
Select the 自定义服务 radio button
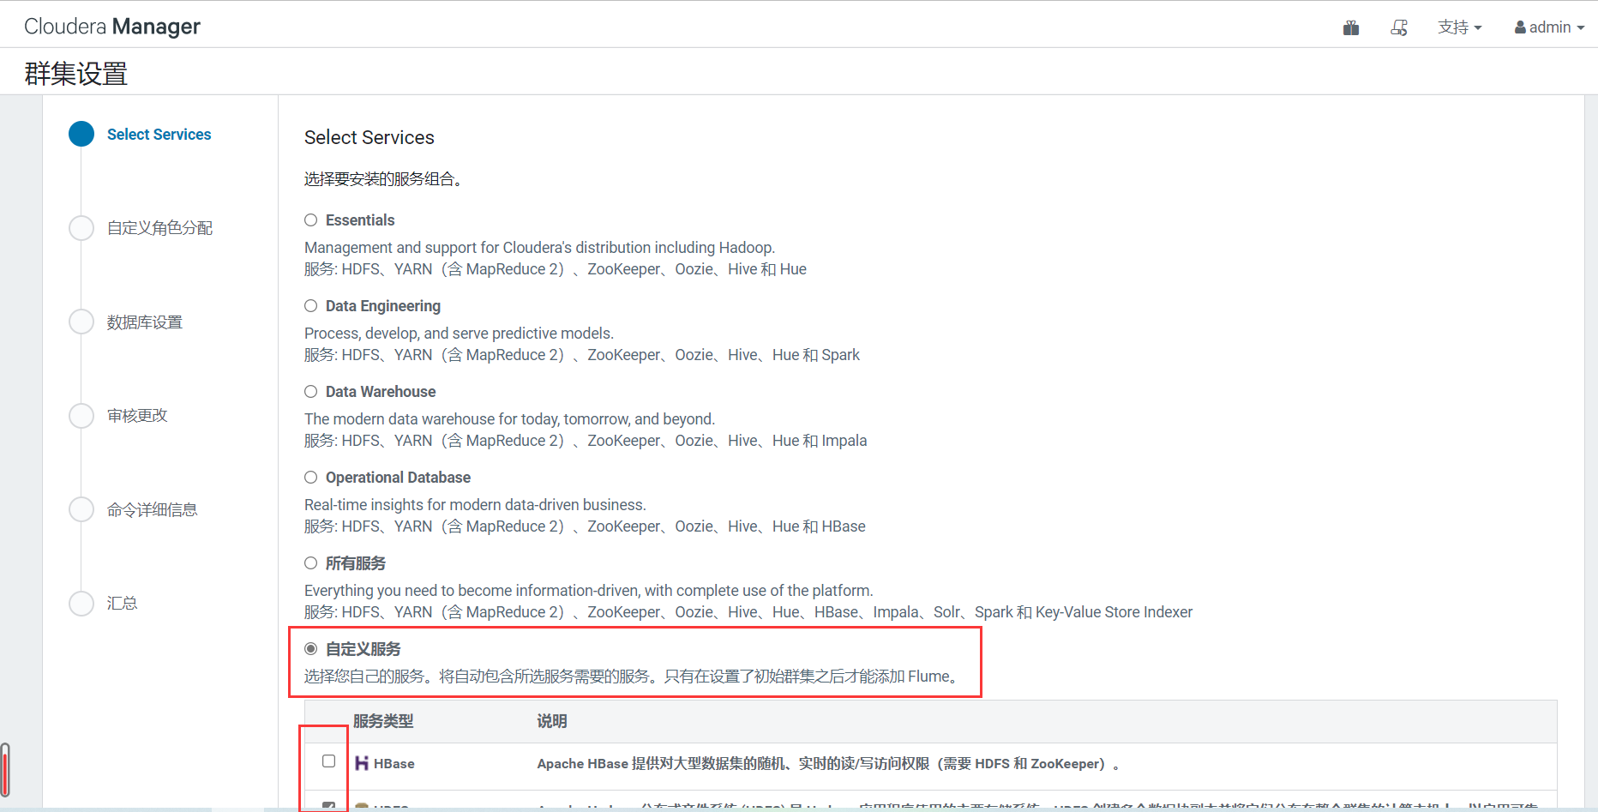tap(311, 649)
